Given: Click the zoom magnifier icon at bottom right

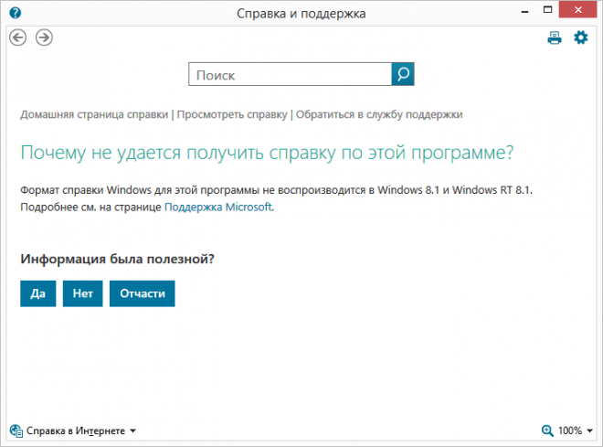Looking at the screenshot, I should point(547,431).
